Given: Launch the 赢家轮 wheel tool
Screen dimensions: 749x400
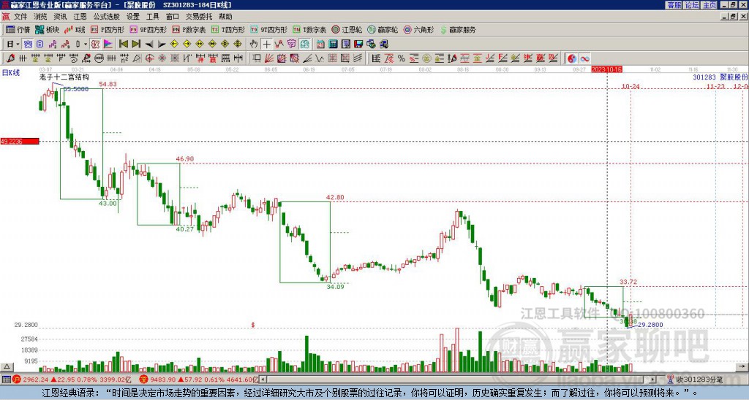Looking at the screenshot, I should [x=383, y=29].
